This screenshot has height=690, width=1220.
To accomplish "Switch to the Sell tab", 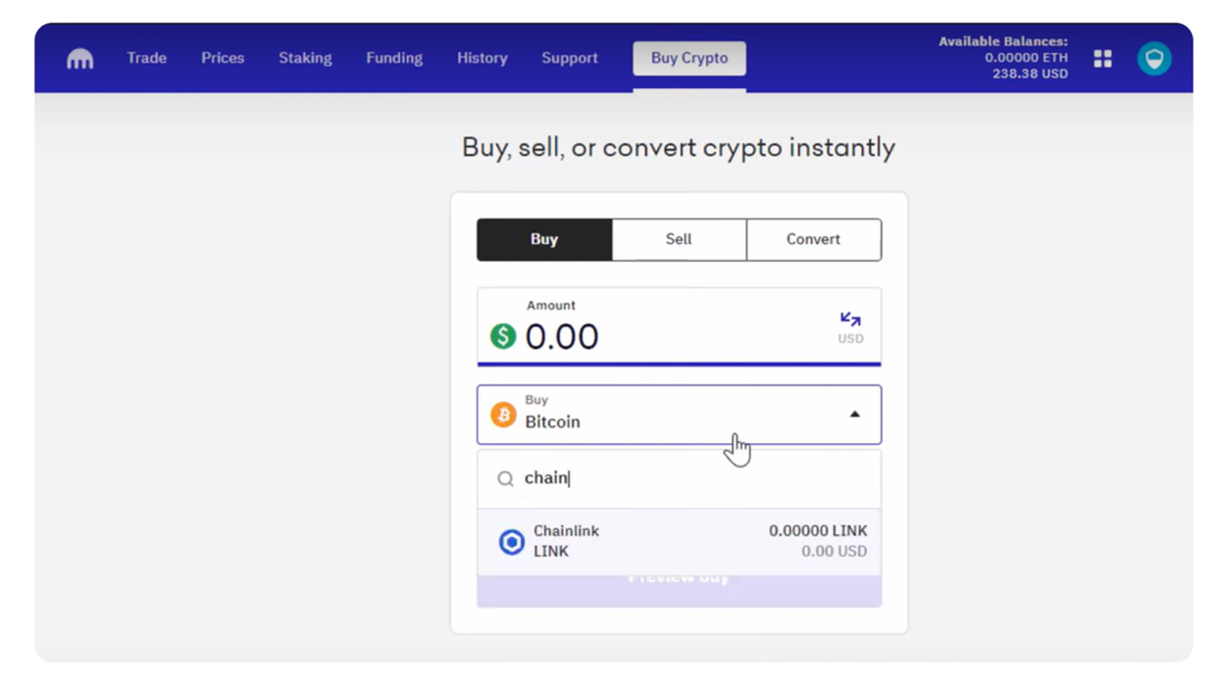I will coord(679,239).
